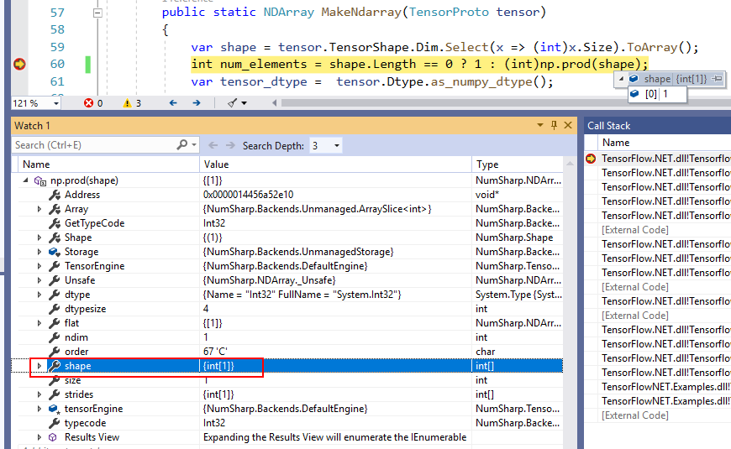This screenshot has width=731, height=449.
Task: Expand the TensorEngine property row
Action: [x=39, y=266]
